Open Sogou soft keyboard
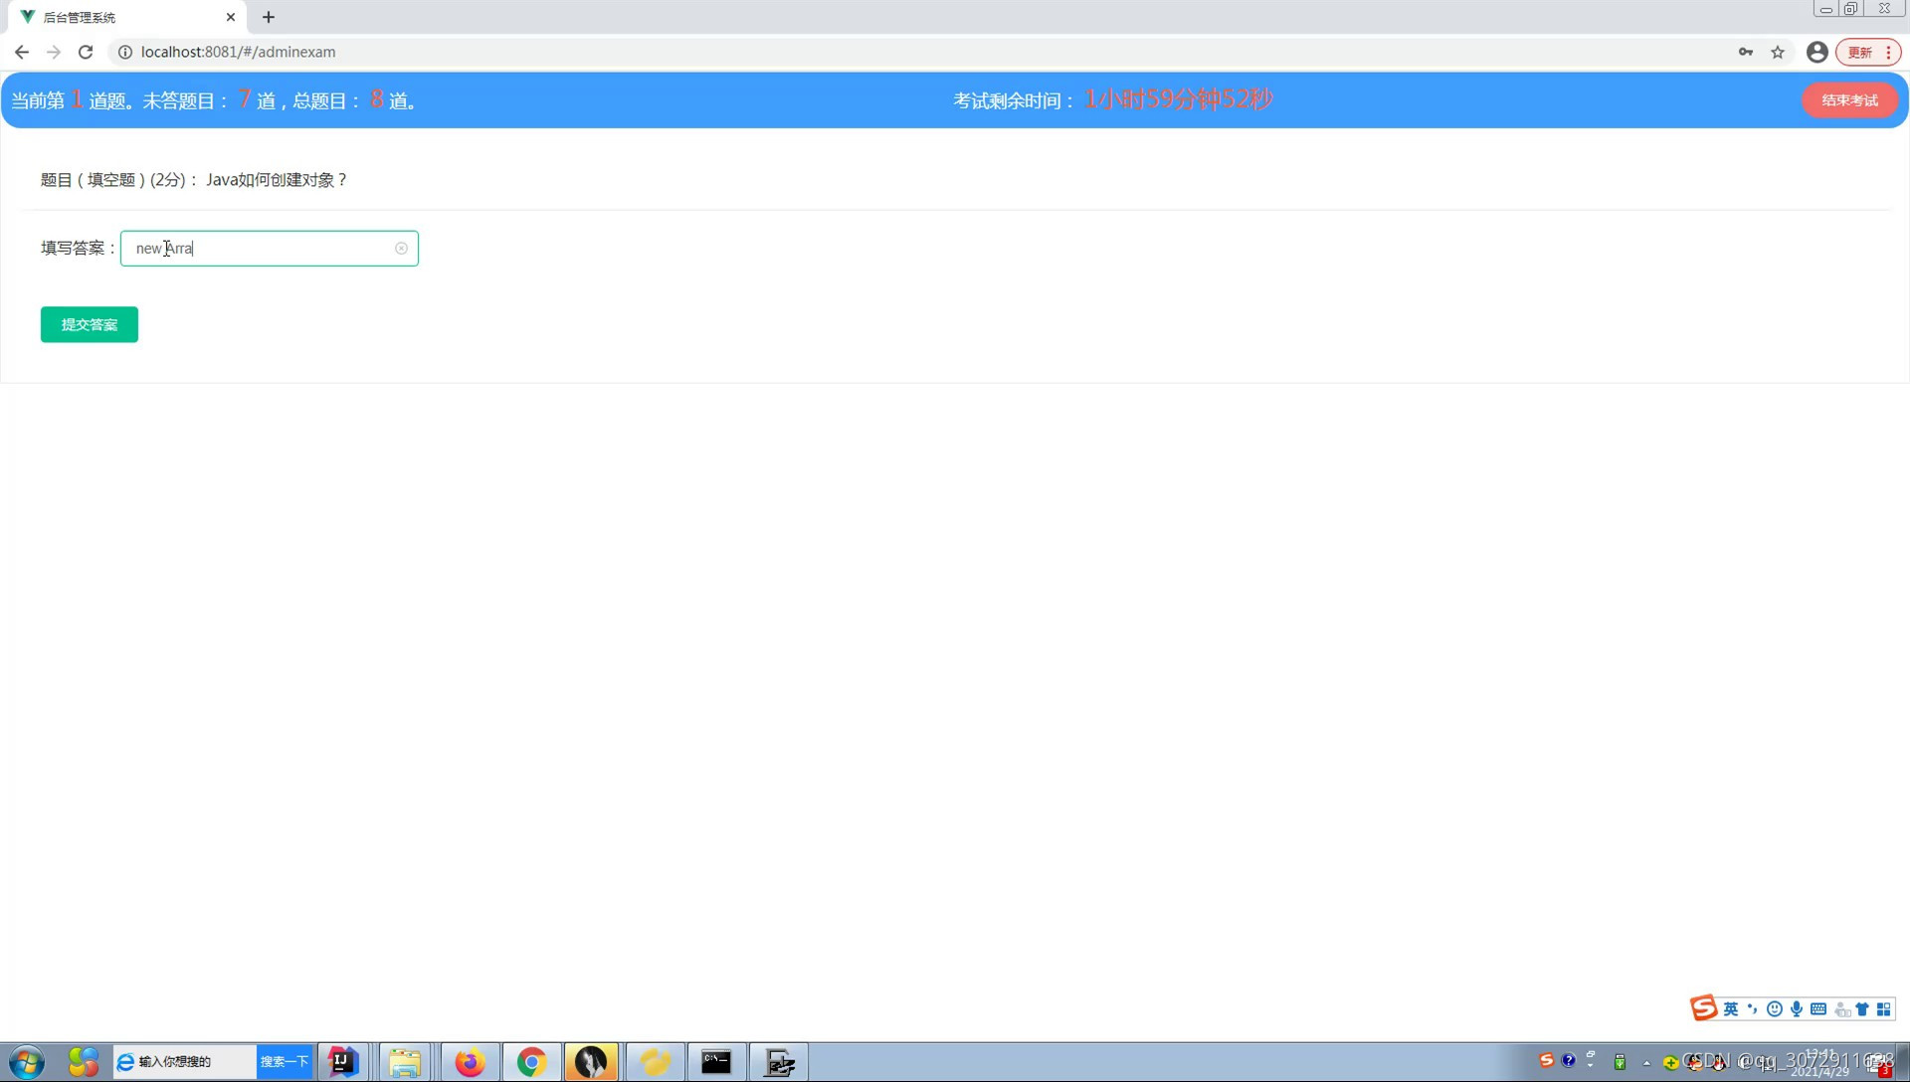The image size is (1910, 1082). point(1818,1009)
